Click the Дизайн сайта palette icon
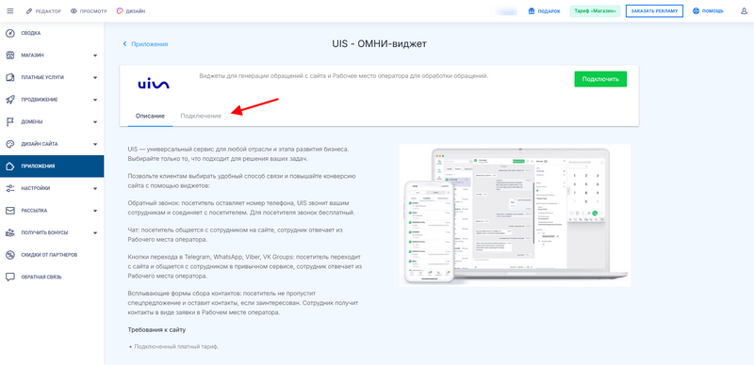The width and height of the screenshot is (754, 365). coord(10,144)
